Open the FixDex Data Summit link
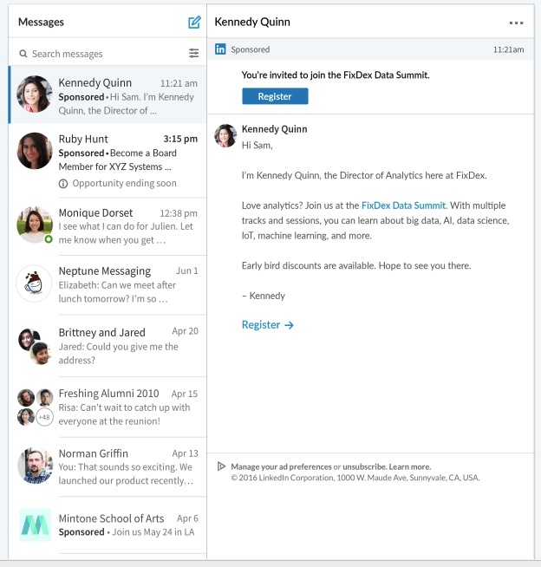This screenshot has width=541, height=567. pos(403,205)
